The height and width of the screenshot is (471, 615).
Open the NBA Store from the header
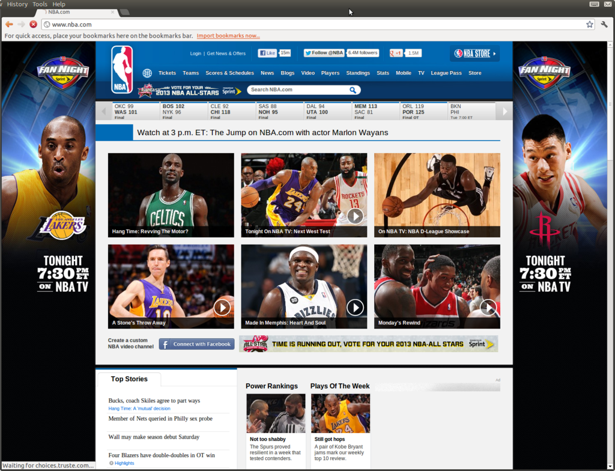(x=474, y=53)
